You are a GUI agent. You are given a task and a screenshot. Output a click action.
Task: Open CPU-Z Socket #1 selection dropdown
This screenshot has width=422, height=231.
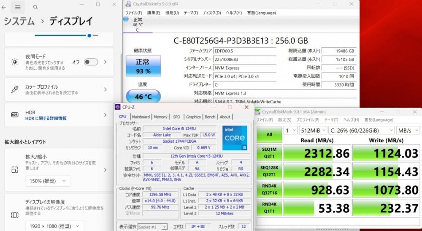tap(153, 227)
